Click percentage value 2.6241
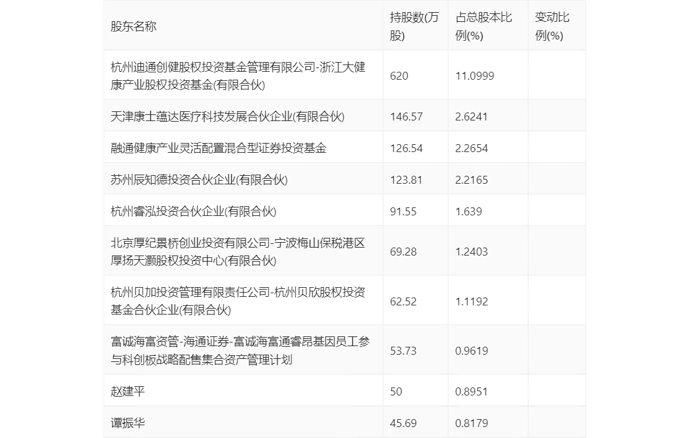This screenshot has width=690, height=438. coord(472,117)
